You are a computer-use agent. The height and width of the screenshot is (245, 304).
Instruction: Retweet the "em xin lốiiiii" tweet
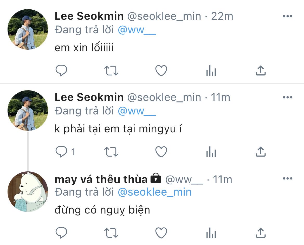point(111,70)
